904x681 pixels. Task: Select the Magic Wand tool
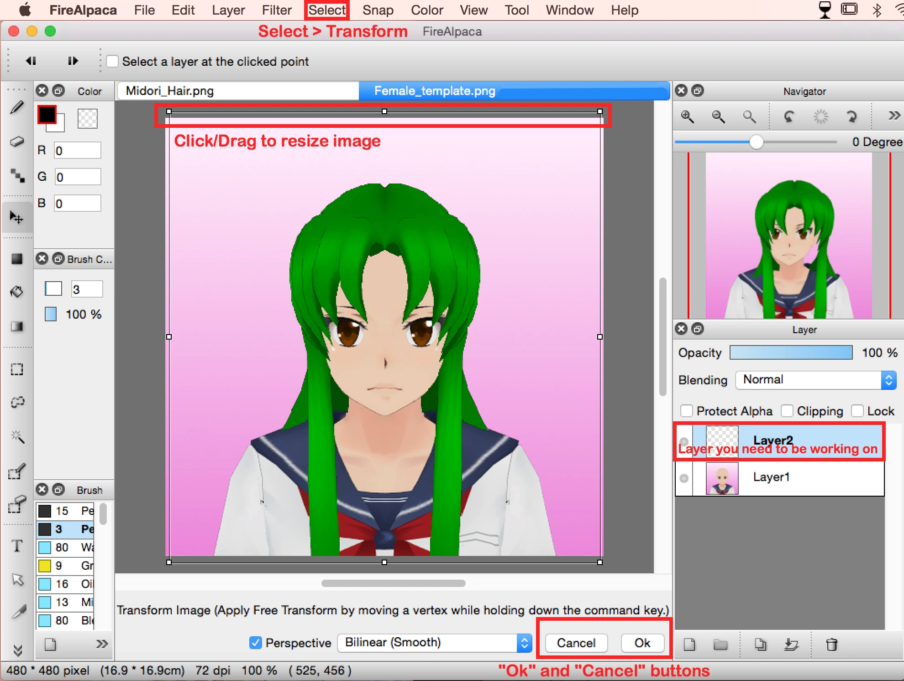17,437
